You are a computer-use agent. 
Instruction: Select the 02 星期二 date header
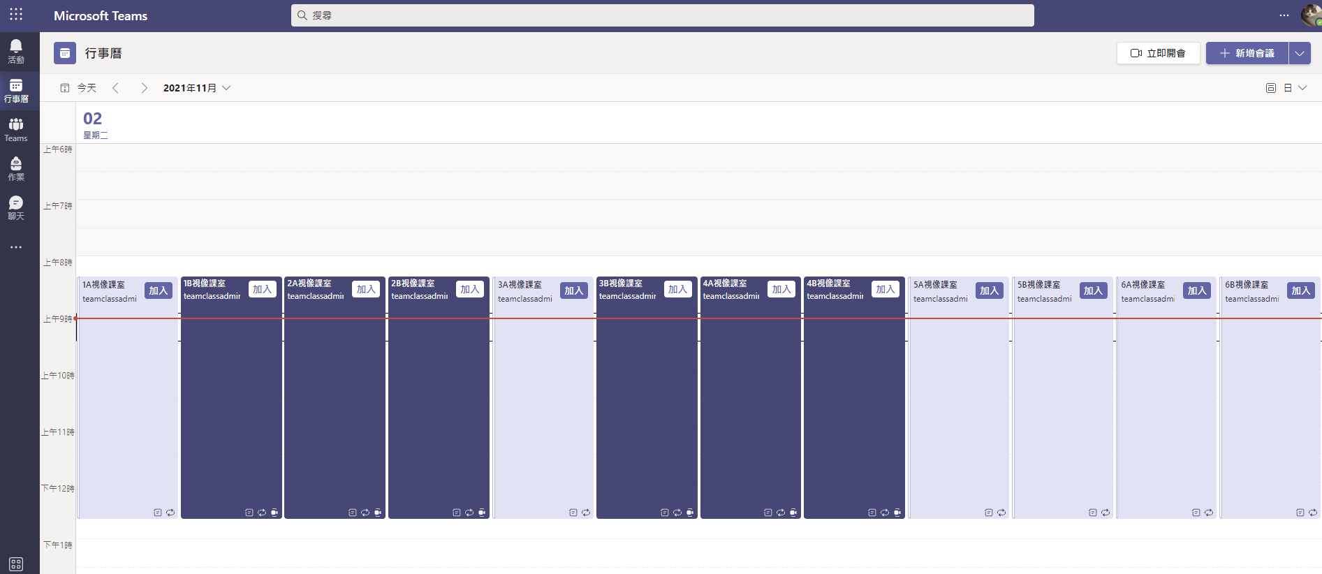click(x=96, y=125)
